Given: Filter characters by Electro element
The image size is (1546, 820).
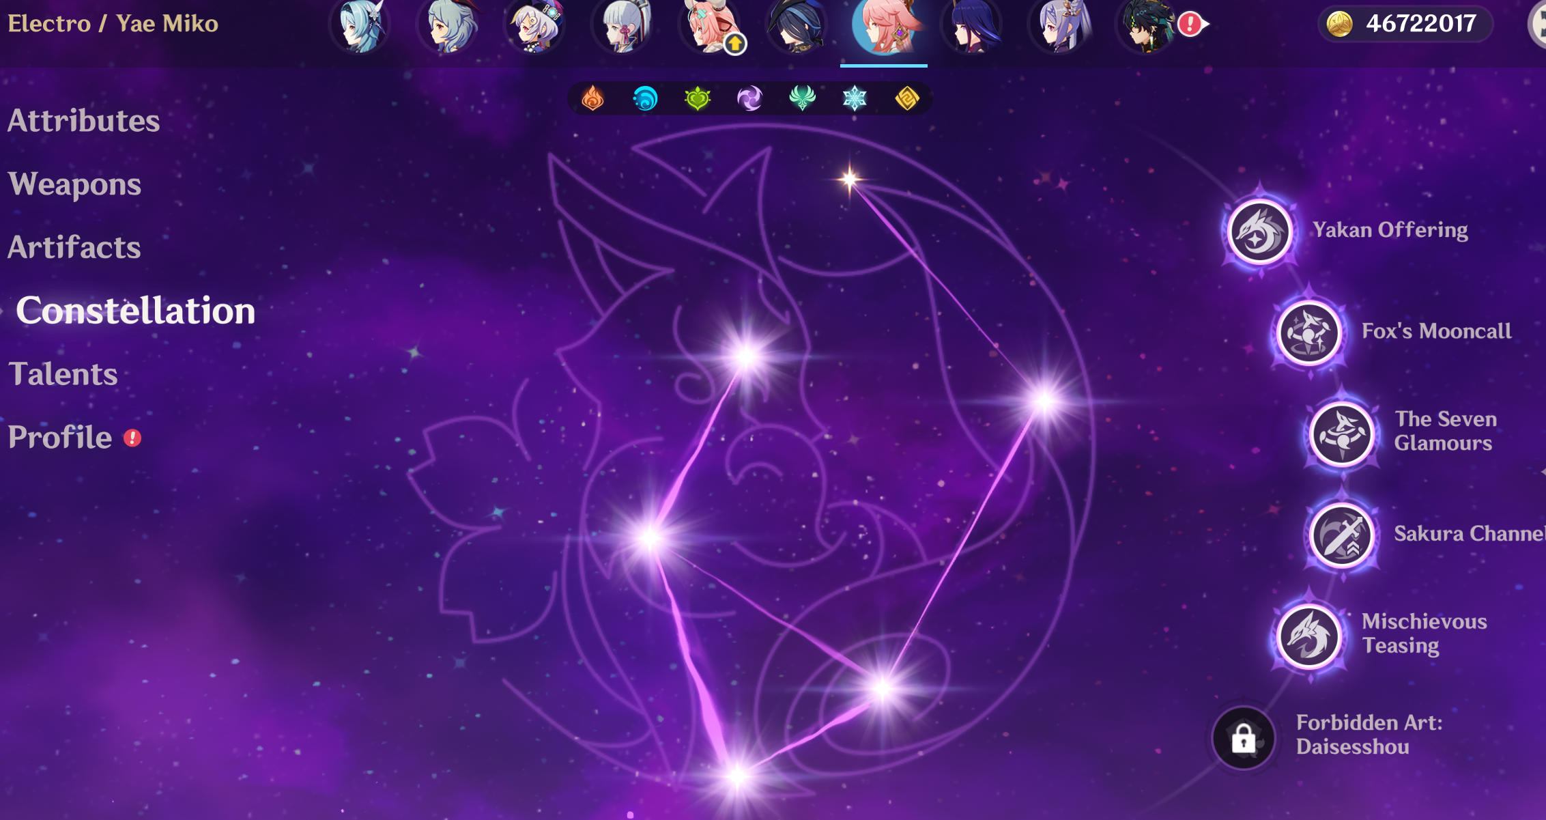Looking at the screenshot, I should pos(749,99).
